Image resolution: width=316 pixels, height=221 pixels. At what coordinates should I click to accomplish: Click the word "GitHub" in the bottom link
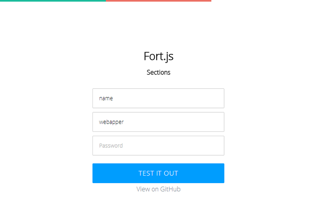[169, 189]
